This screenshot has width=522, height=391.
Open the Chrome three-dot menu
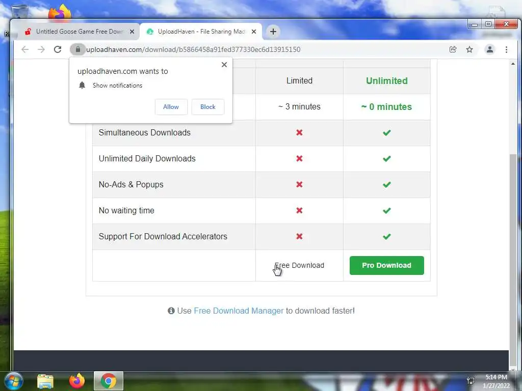[506, 49]
